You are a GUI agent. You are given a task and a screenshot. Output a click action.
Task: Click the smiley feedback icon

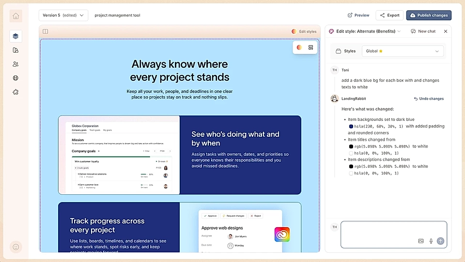point(15,247)
